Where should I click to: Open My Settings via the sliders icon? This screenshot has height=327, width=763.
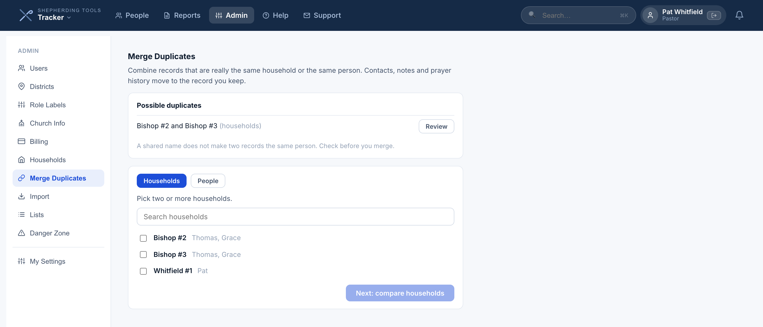[x=21, y=261]
